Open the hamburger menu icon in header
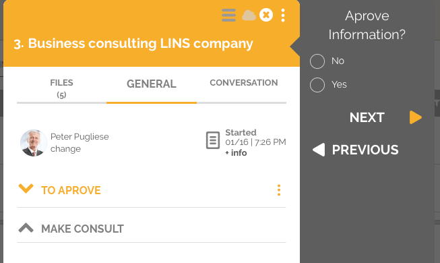Viewport: 440px width, 263px height. point(228,15)
